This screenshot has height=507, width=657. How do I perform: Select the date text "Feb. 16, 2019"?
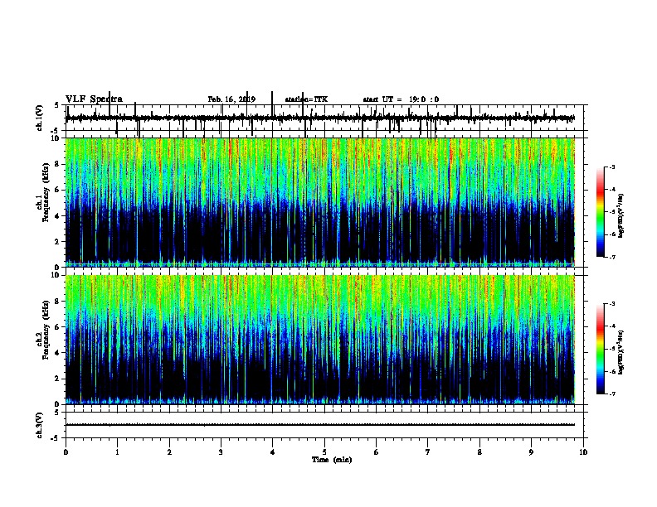pyautogui.click(x=231, y=99)
